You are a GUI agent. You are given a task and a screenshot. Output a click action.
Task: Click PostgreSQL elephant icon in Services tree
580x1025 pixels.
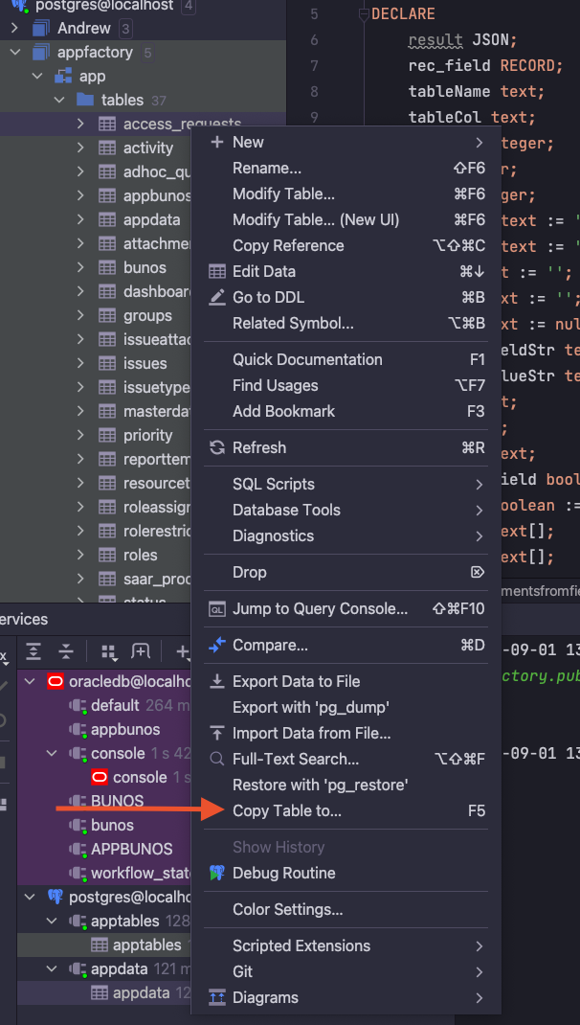[55, 897]
